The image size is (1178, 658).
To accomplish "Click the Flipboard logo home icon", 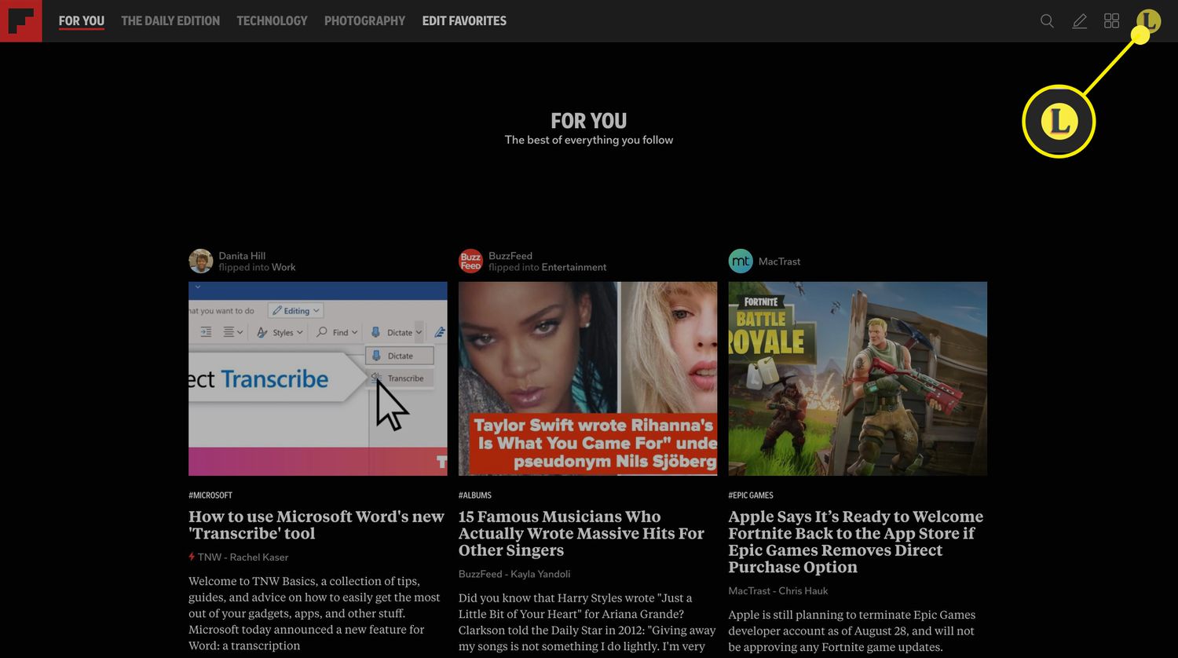I will 21,21.
